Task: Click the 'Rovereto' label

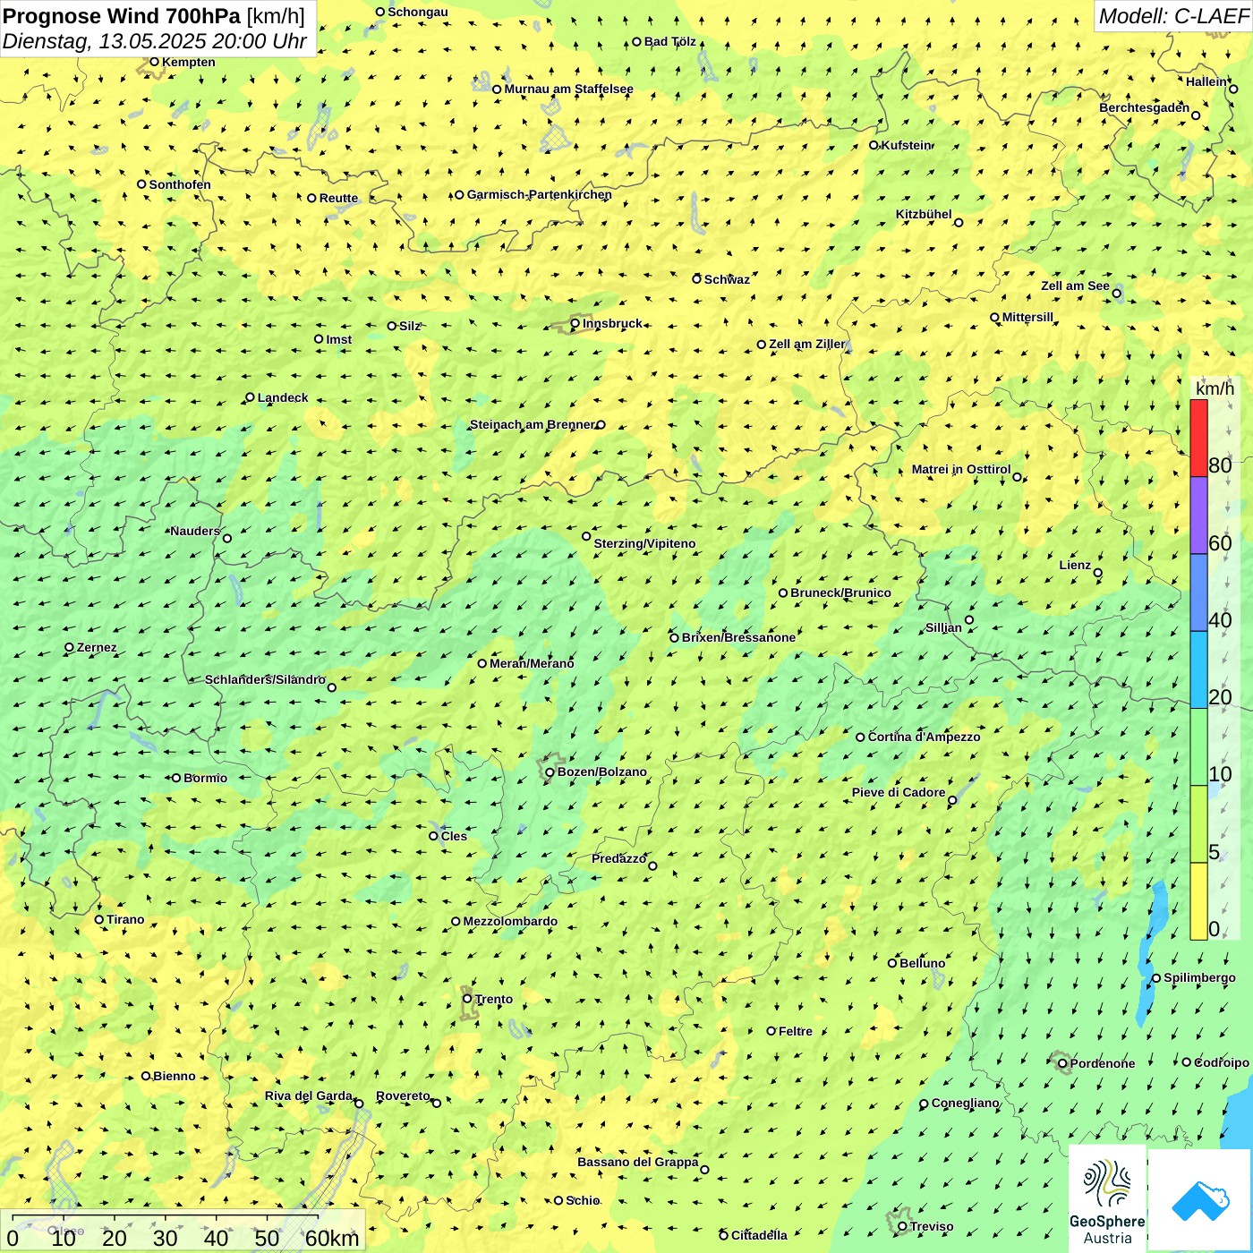Action: pos(403,1096)
